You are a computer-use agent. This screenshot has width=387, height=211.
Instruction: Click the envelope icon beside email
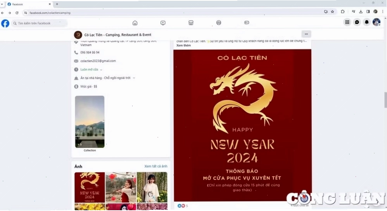click(x=76, y=61)
